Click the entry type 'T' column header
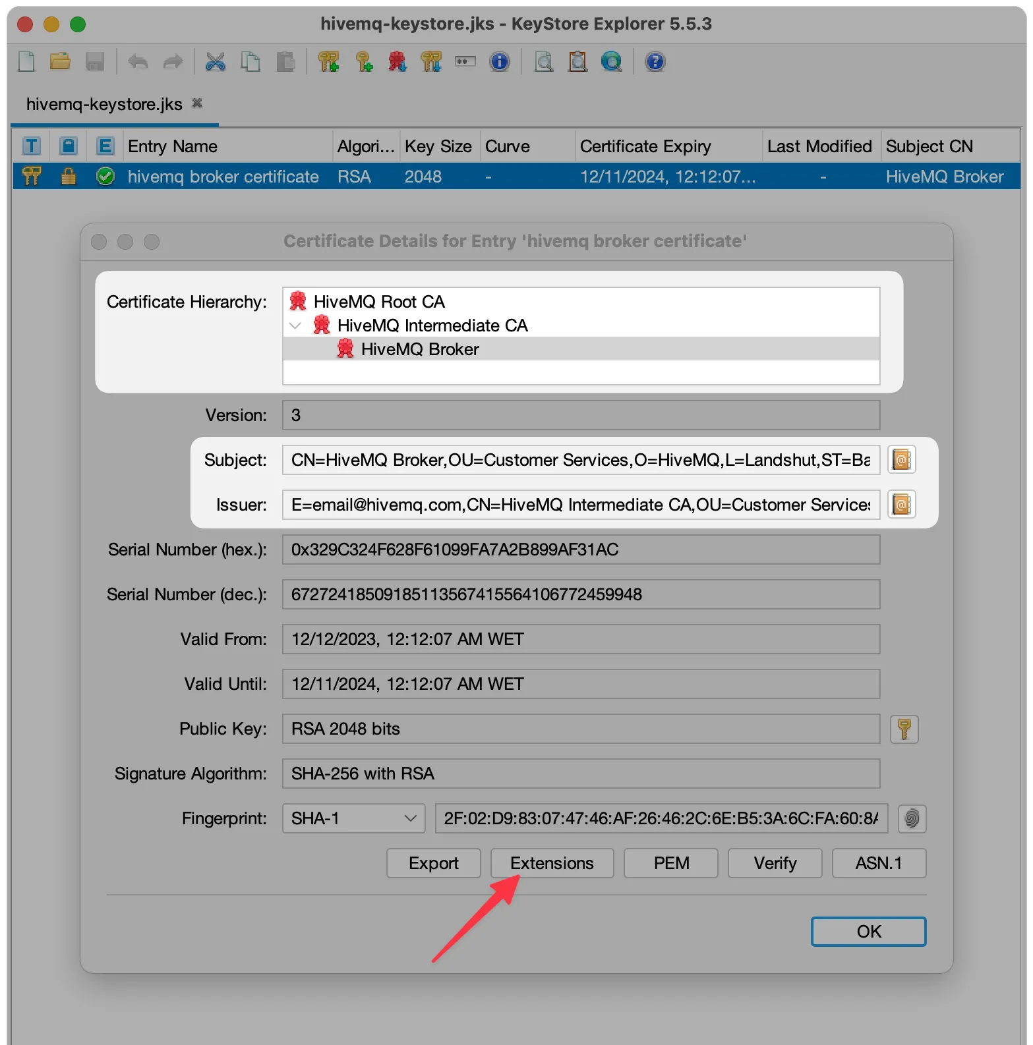 [32, 146]
